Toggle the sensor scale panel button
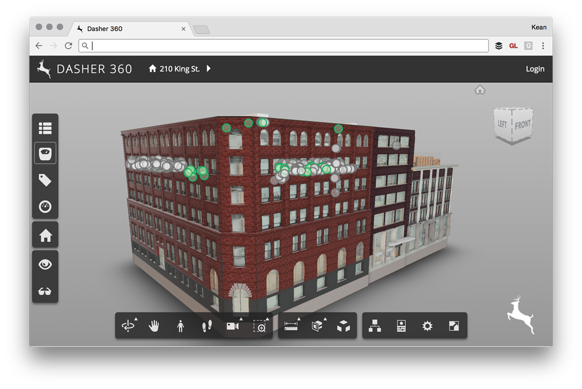Viewport: 582px width, 389px height. tap(45, 153)
